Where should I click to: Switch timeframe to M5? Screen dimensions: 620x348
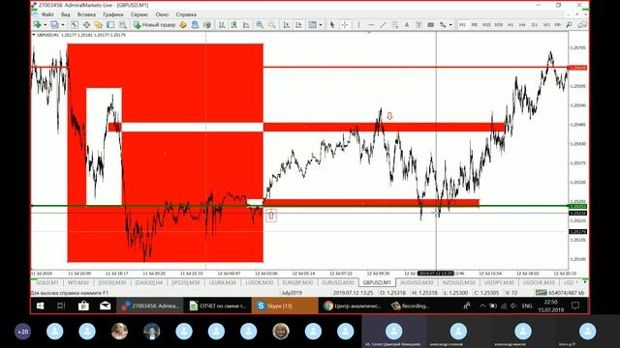[474, 25]
